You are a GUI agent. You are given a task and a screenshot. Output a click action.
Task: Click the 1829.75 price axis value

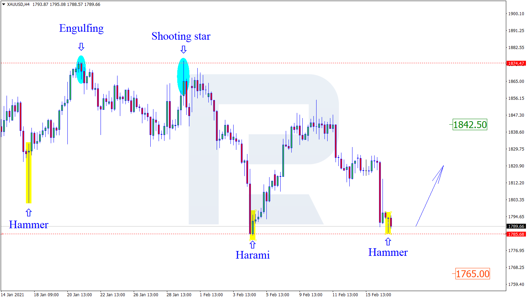(516, 149)
